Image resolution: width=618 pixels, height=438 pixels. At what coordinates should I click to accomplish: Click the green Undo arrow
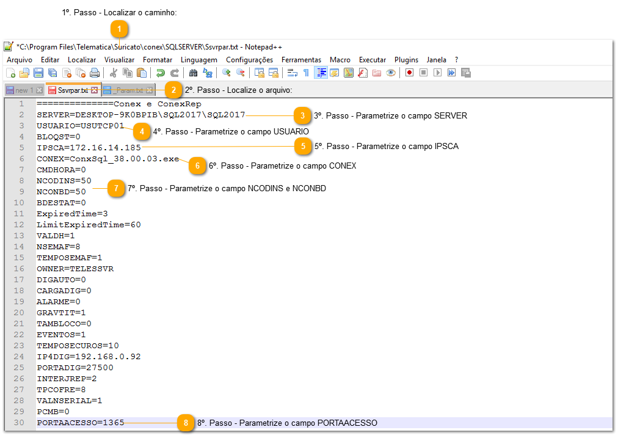pos(161,73)
